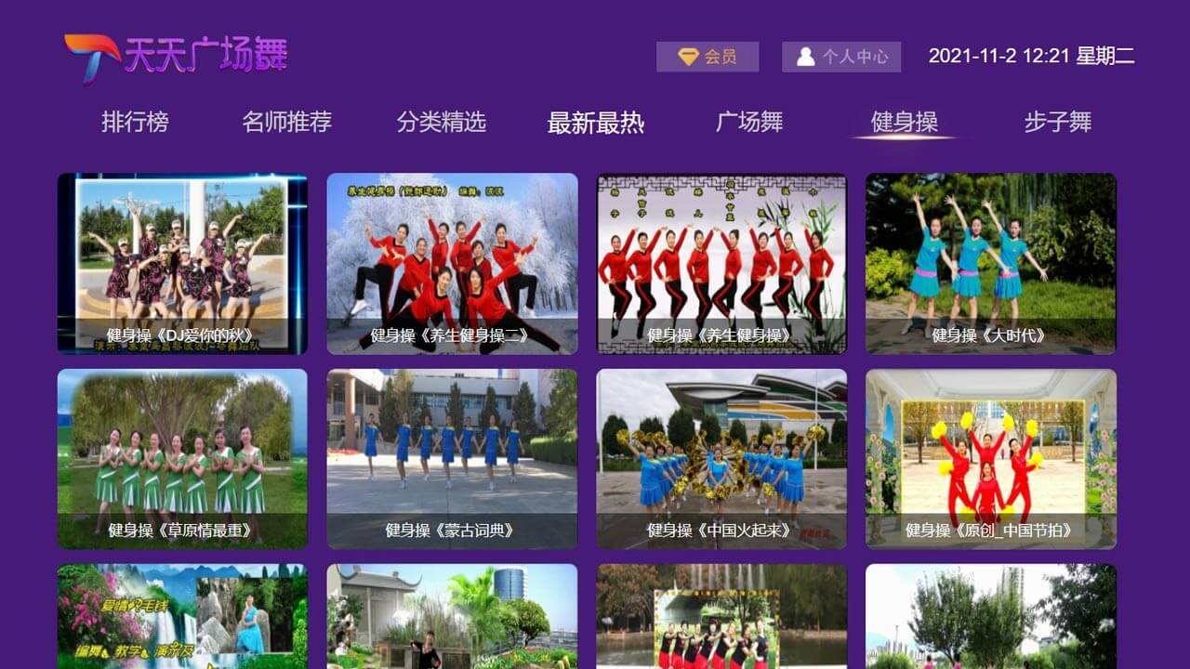Image resolution: width=1190 pixels, height=669 pixels.
Task: Play video 健身操《原创_中国节拍》
Action: 991,459
